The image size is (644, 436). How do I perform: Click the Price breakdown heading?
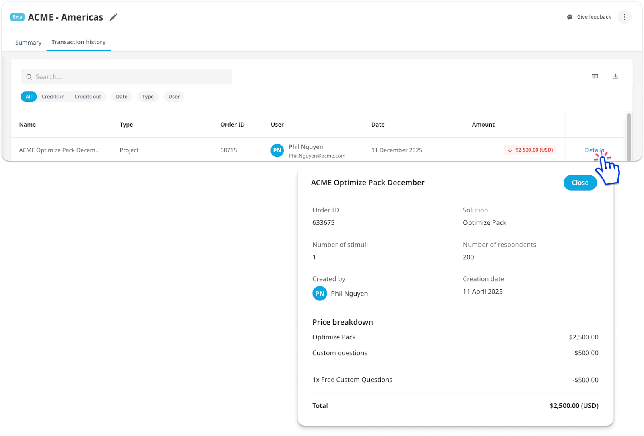[x=343, y=322]
